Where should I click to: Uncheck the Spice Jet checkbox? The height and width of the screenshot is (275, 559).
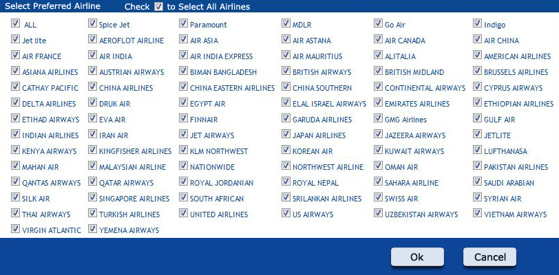pyautogui.click(x=92, y=24)
